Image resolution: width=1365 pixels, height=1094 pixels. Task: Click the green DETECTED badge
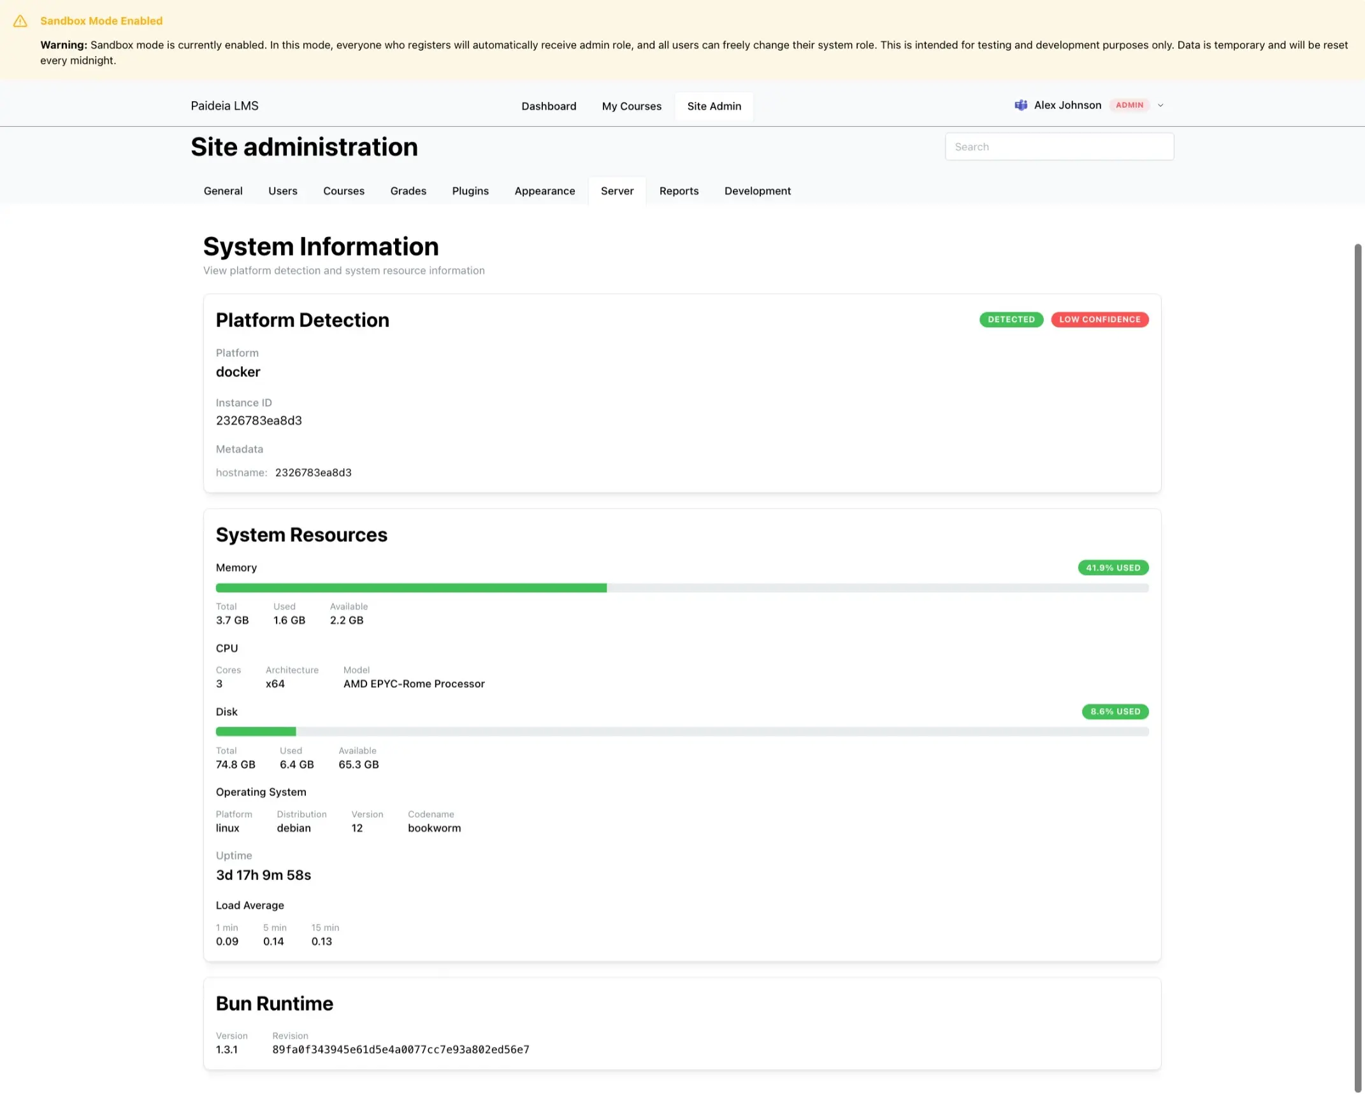coord(1011,320)
